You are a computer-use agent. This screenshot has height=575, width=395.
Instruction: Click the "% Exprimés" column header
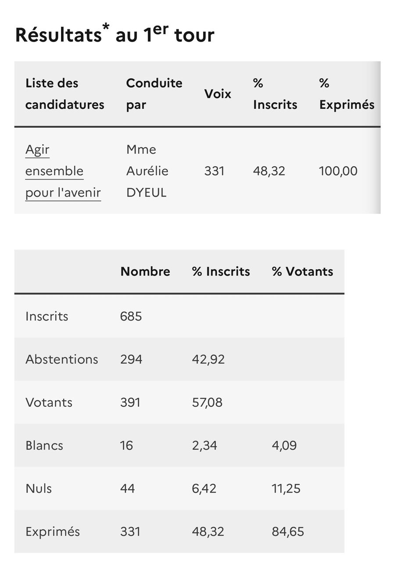tap(347, 94)
